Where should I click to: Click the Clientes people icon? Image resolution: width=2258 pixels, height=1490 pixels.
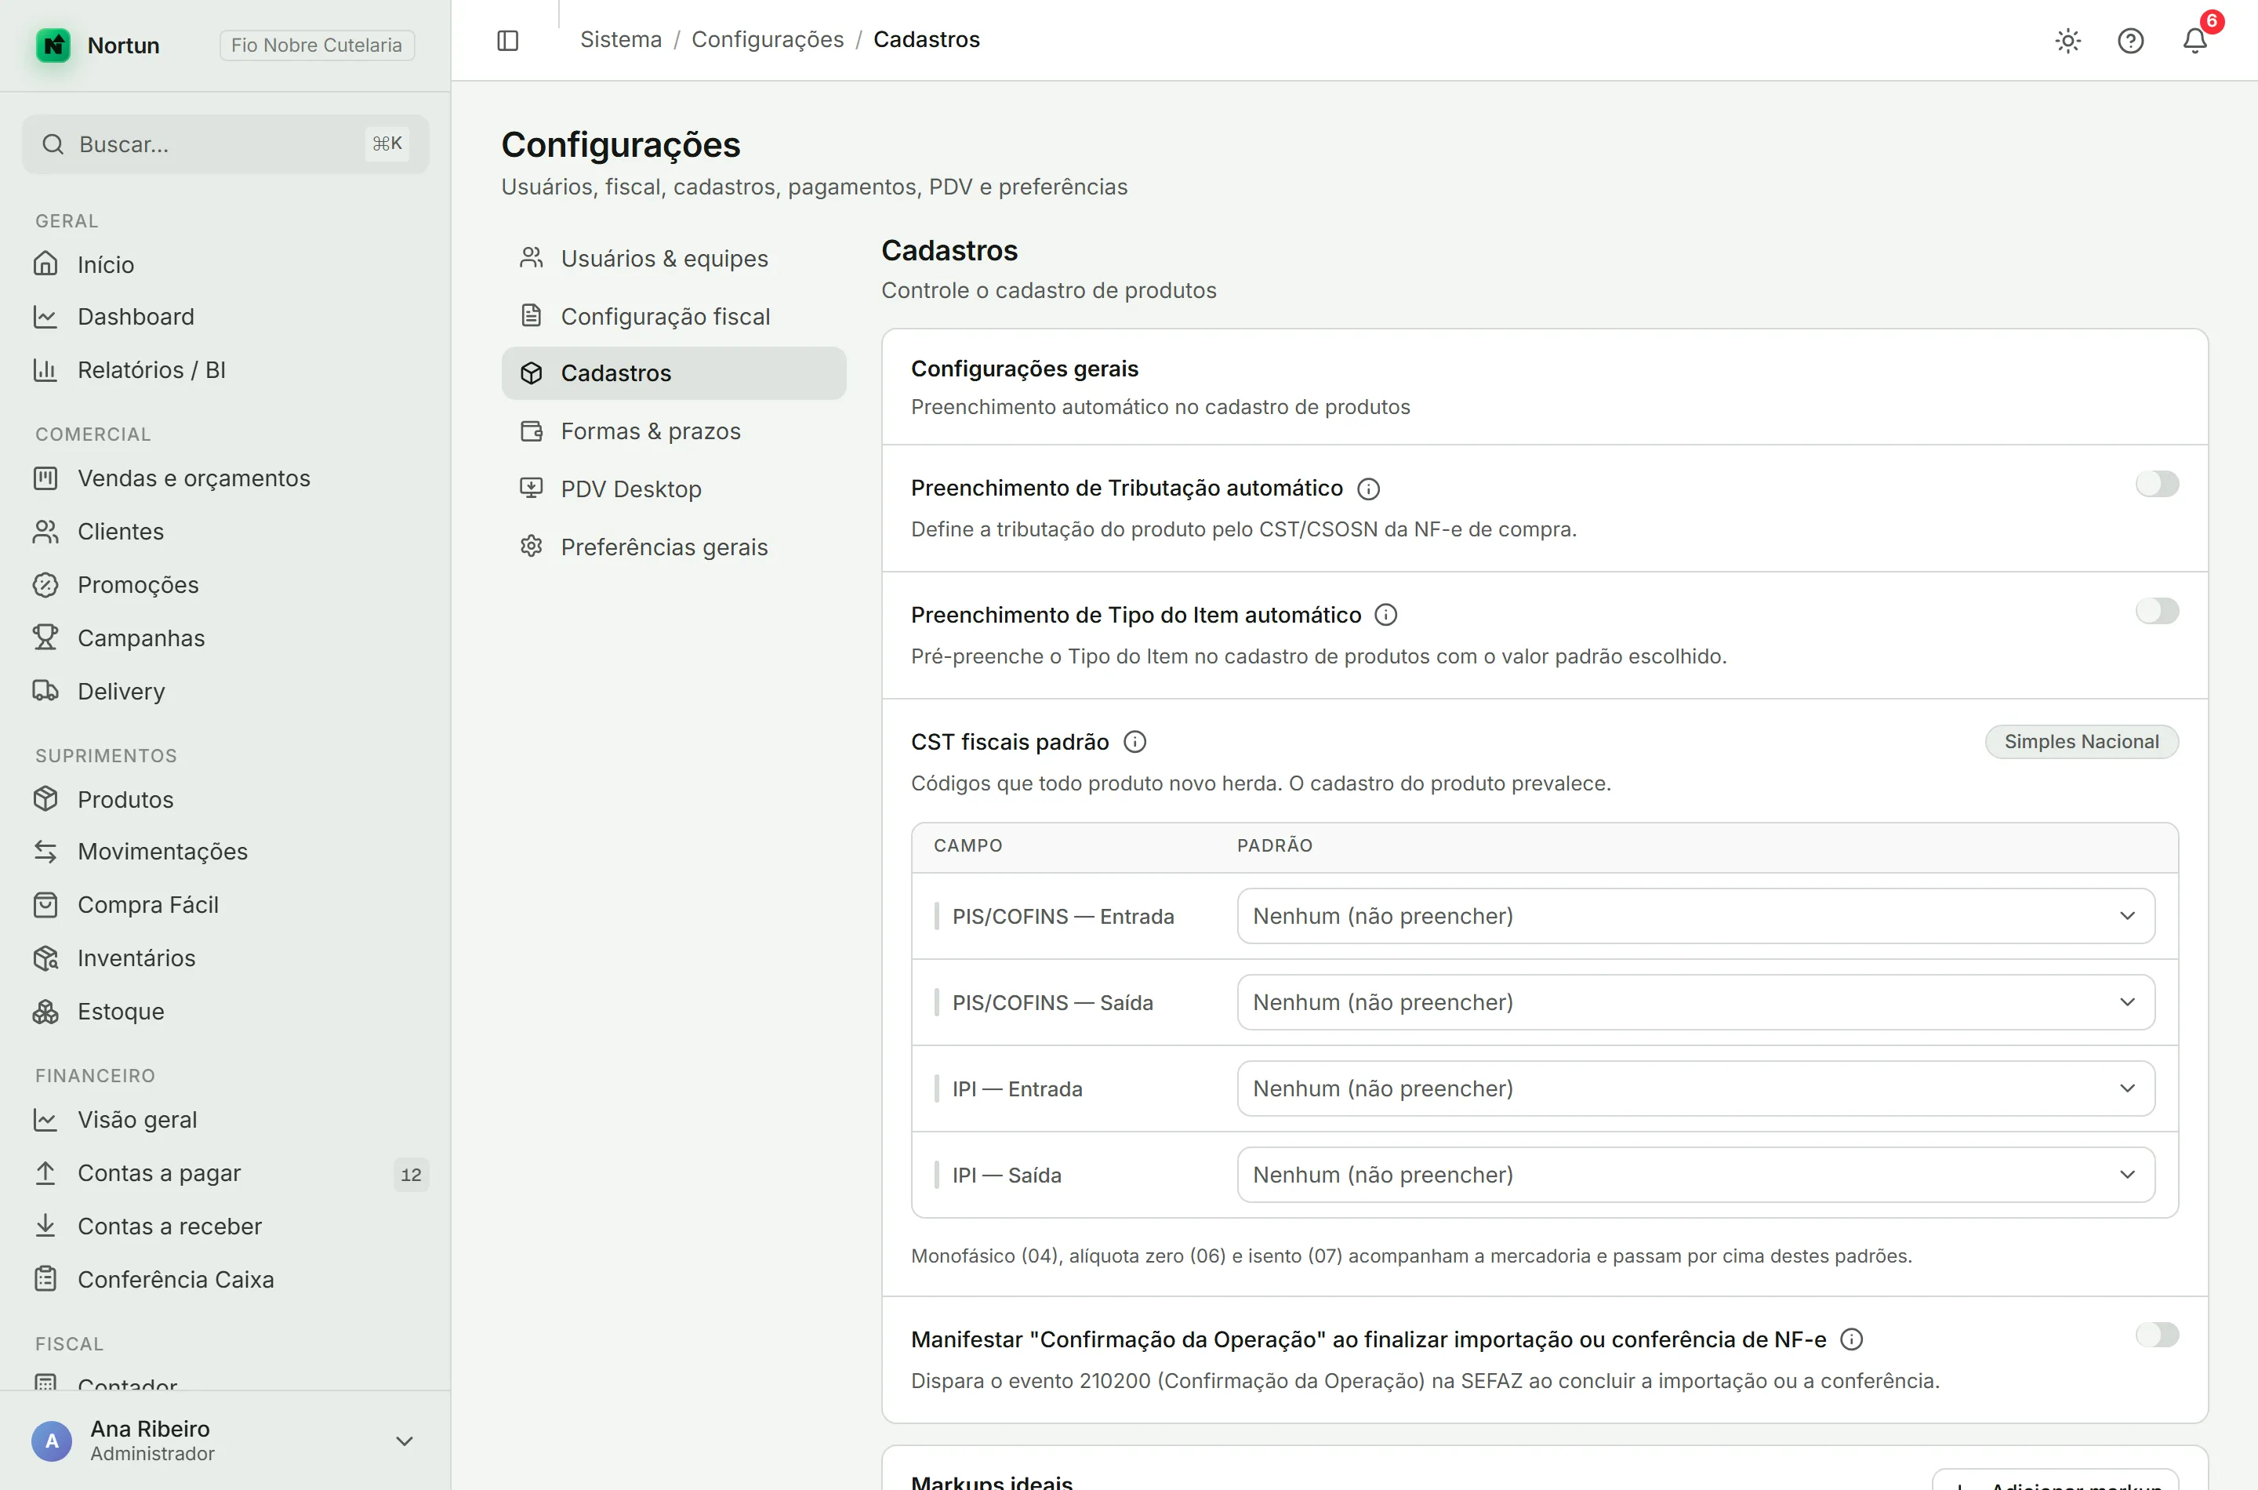pyautogui.click(x=45, y=531)
